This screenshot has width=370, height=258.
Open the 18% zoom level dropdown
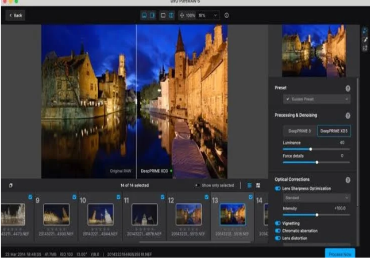(x=208, y=15)
